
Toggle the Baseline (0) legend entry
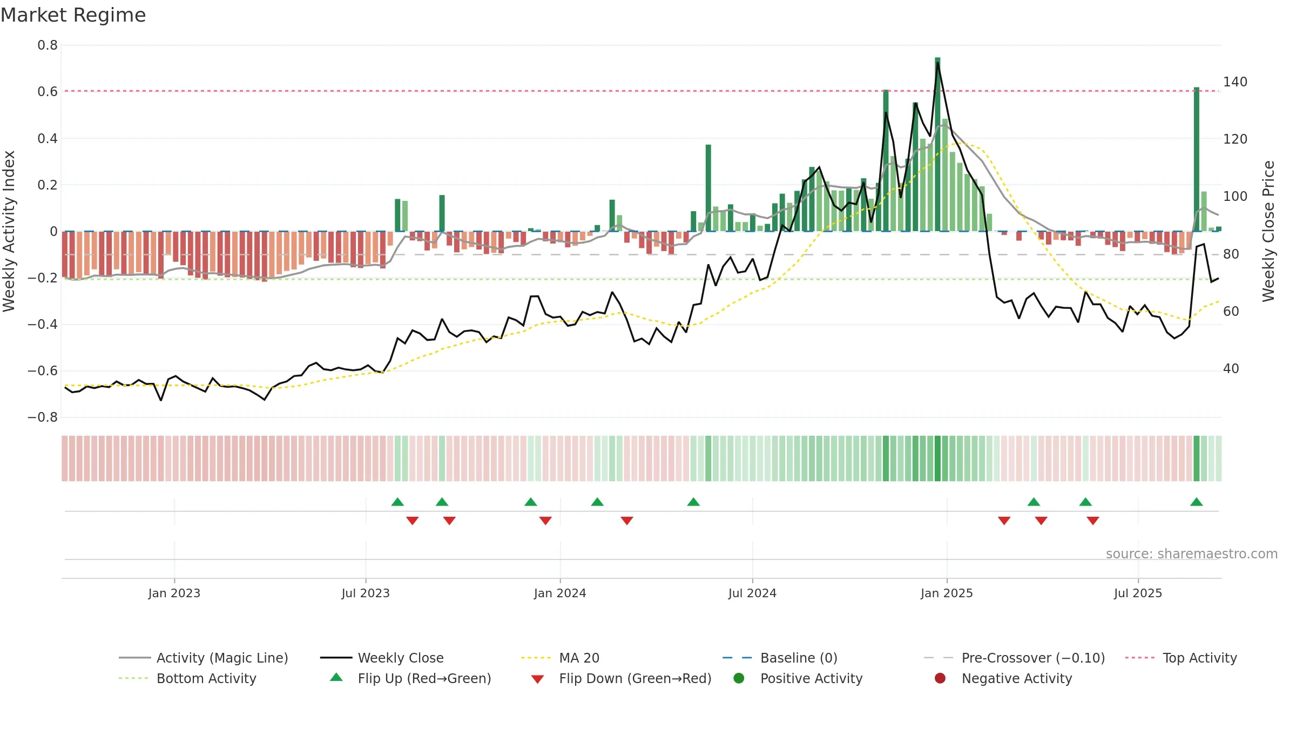780,658
